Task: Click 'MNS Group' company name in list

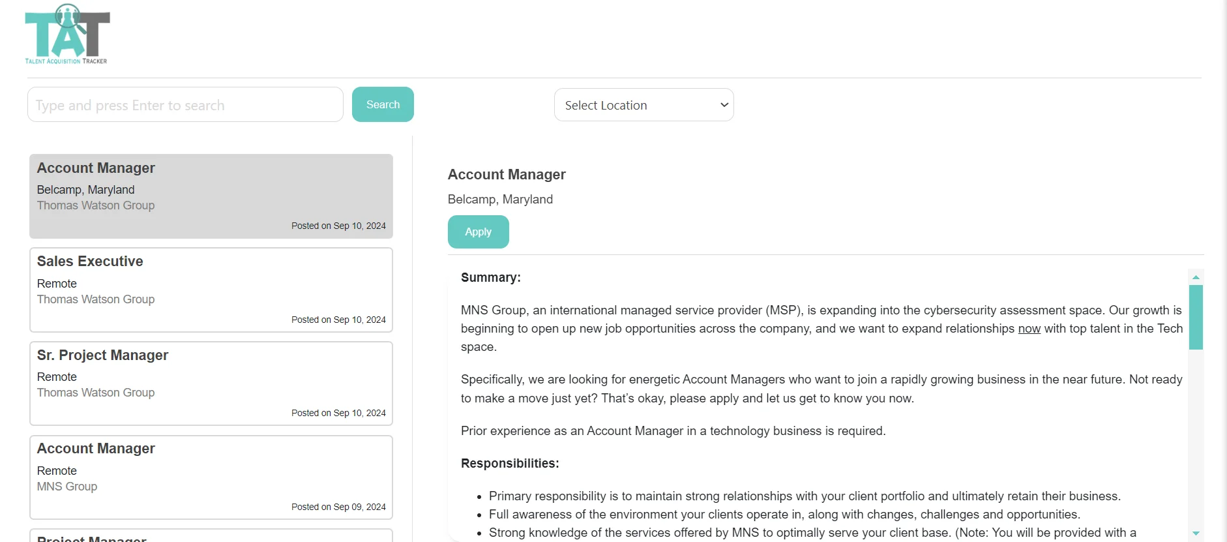Action: point(67,487)
